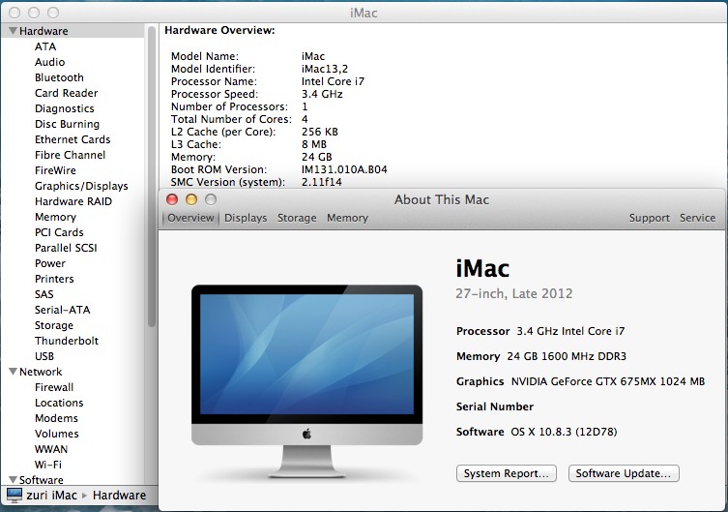This screenshot has height=512, width=728.
Task: Click zuri iMac in the path bar
Action: [51, 496]
